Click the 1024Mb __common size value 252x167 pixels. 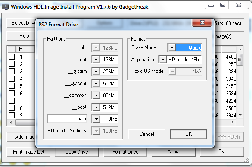click(109, 95)
